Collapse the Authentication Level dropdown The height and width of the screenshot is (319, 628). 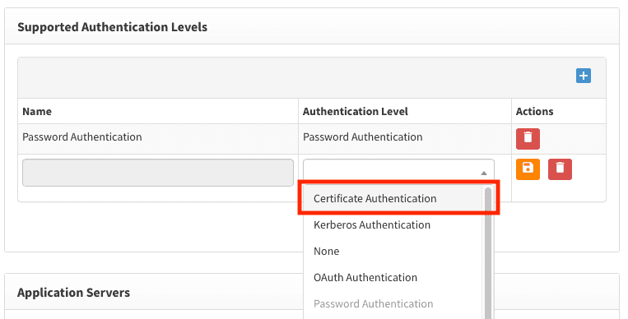pyautogui.click(x=483, y=173)
